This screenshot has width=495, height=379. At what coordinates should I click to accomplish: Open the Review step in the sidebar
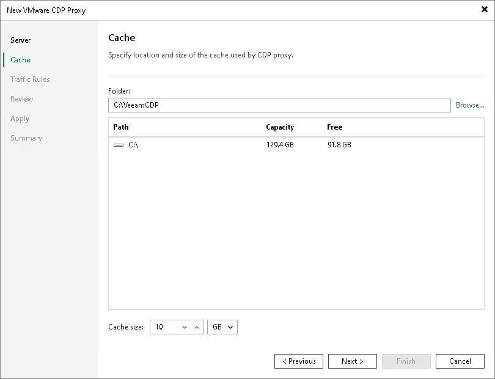[x=22, y=99]
